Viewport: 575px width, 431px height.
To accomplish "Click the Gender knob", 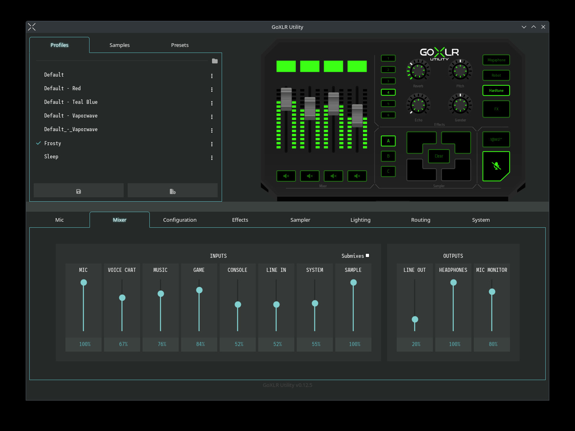I will point(460,105).
